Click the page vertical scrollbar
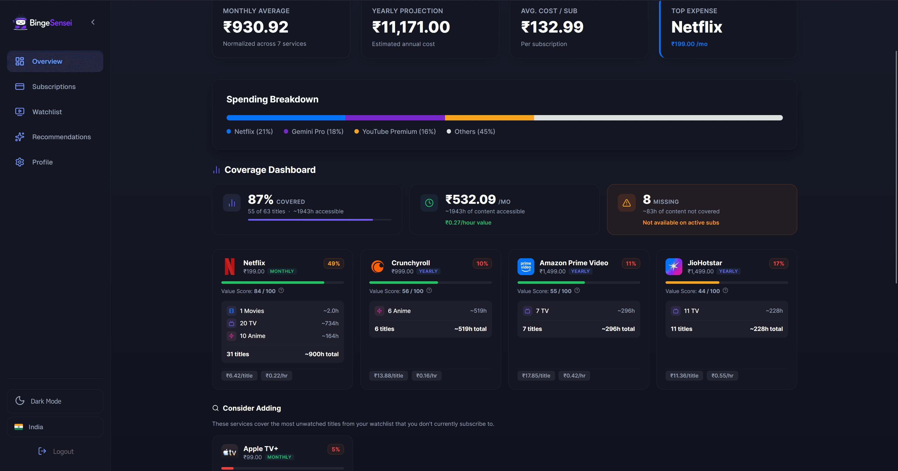 tap(896, 167)
